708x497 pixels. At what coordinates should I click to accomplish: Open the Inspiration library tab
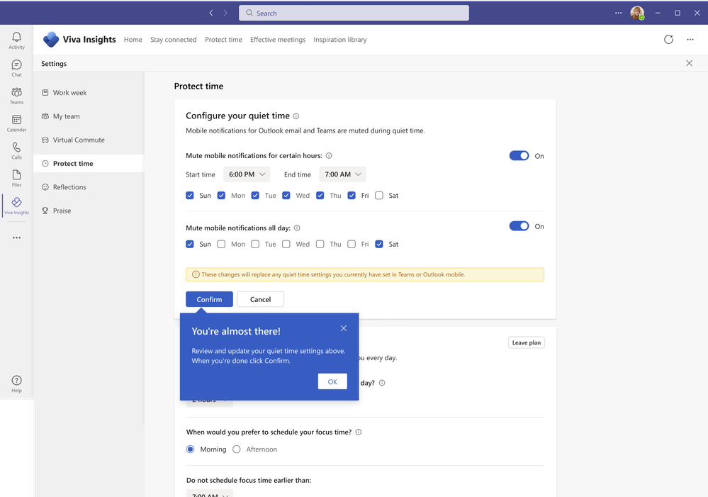[x=340, y=40]
